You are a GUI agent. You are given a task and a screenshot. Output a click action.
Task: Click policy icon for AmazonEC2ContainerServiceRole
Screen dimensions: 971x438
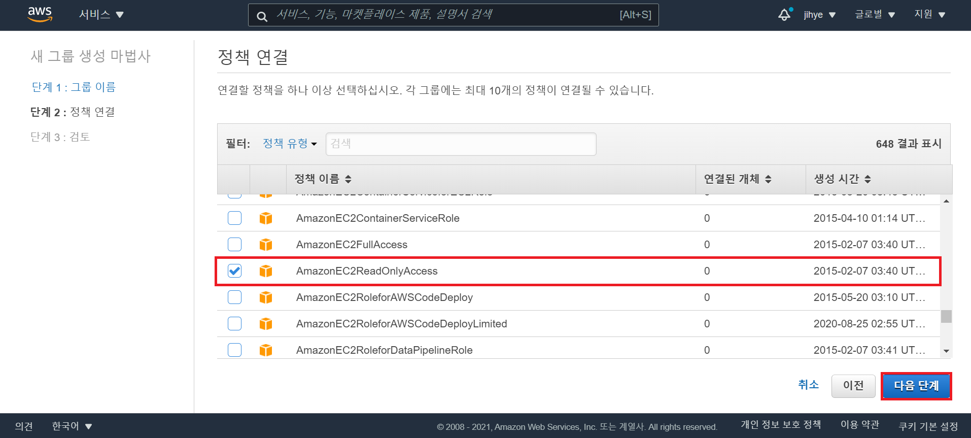[266, 218]
